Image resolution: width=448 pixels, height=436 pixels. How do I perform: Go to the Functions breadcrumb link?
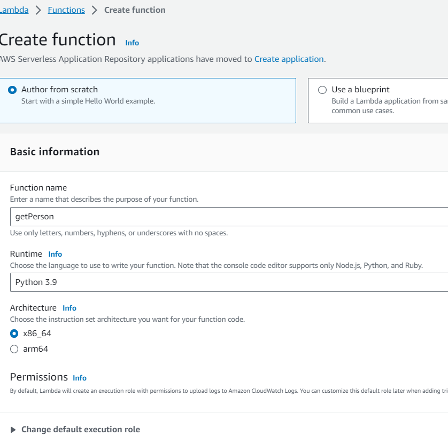[x=66, y=10]
